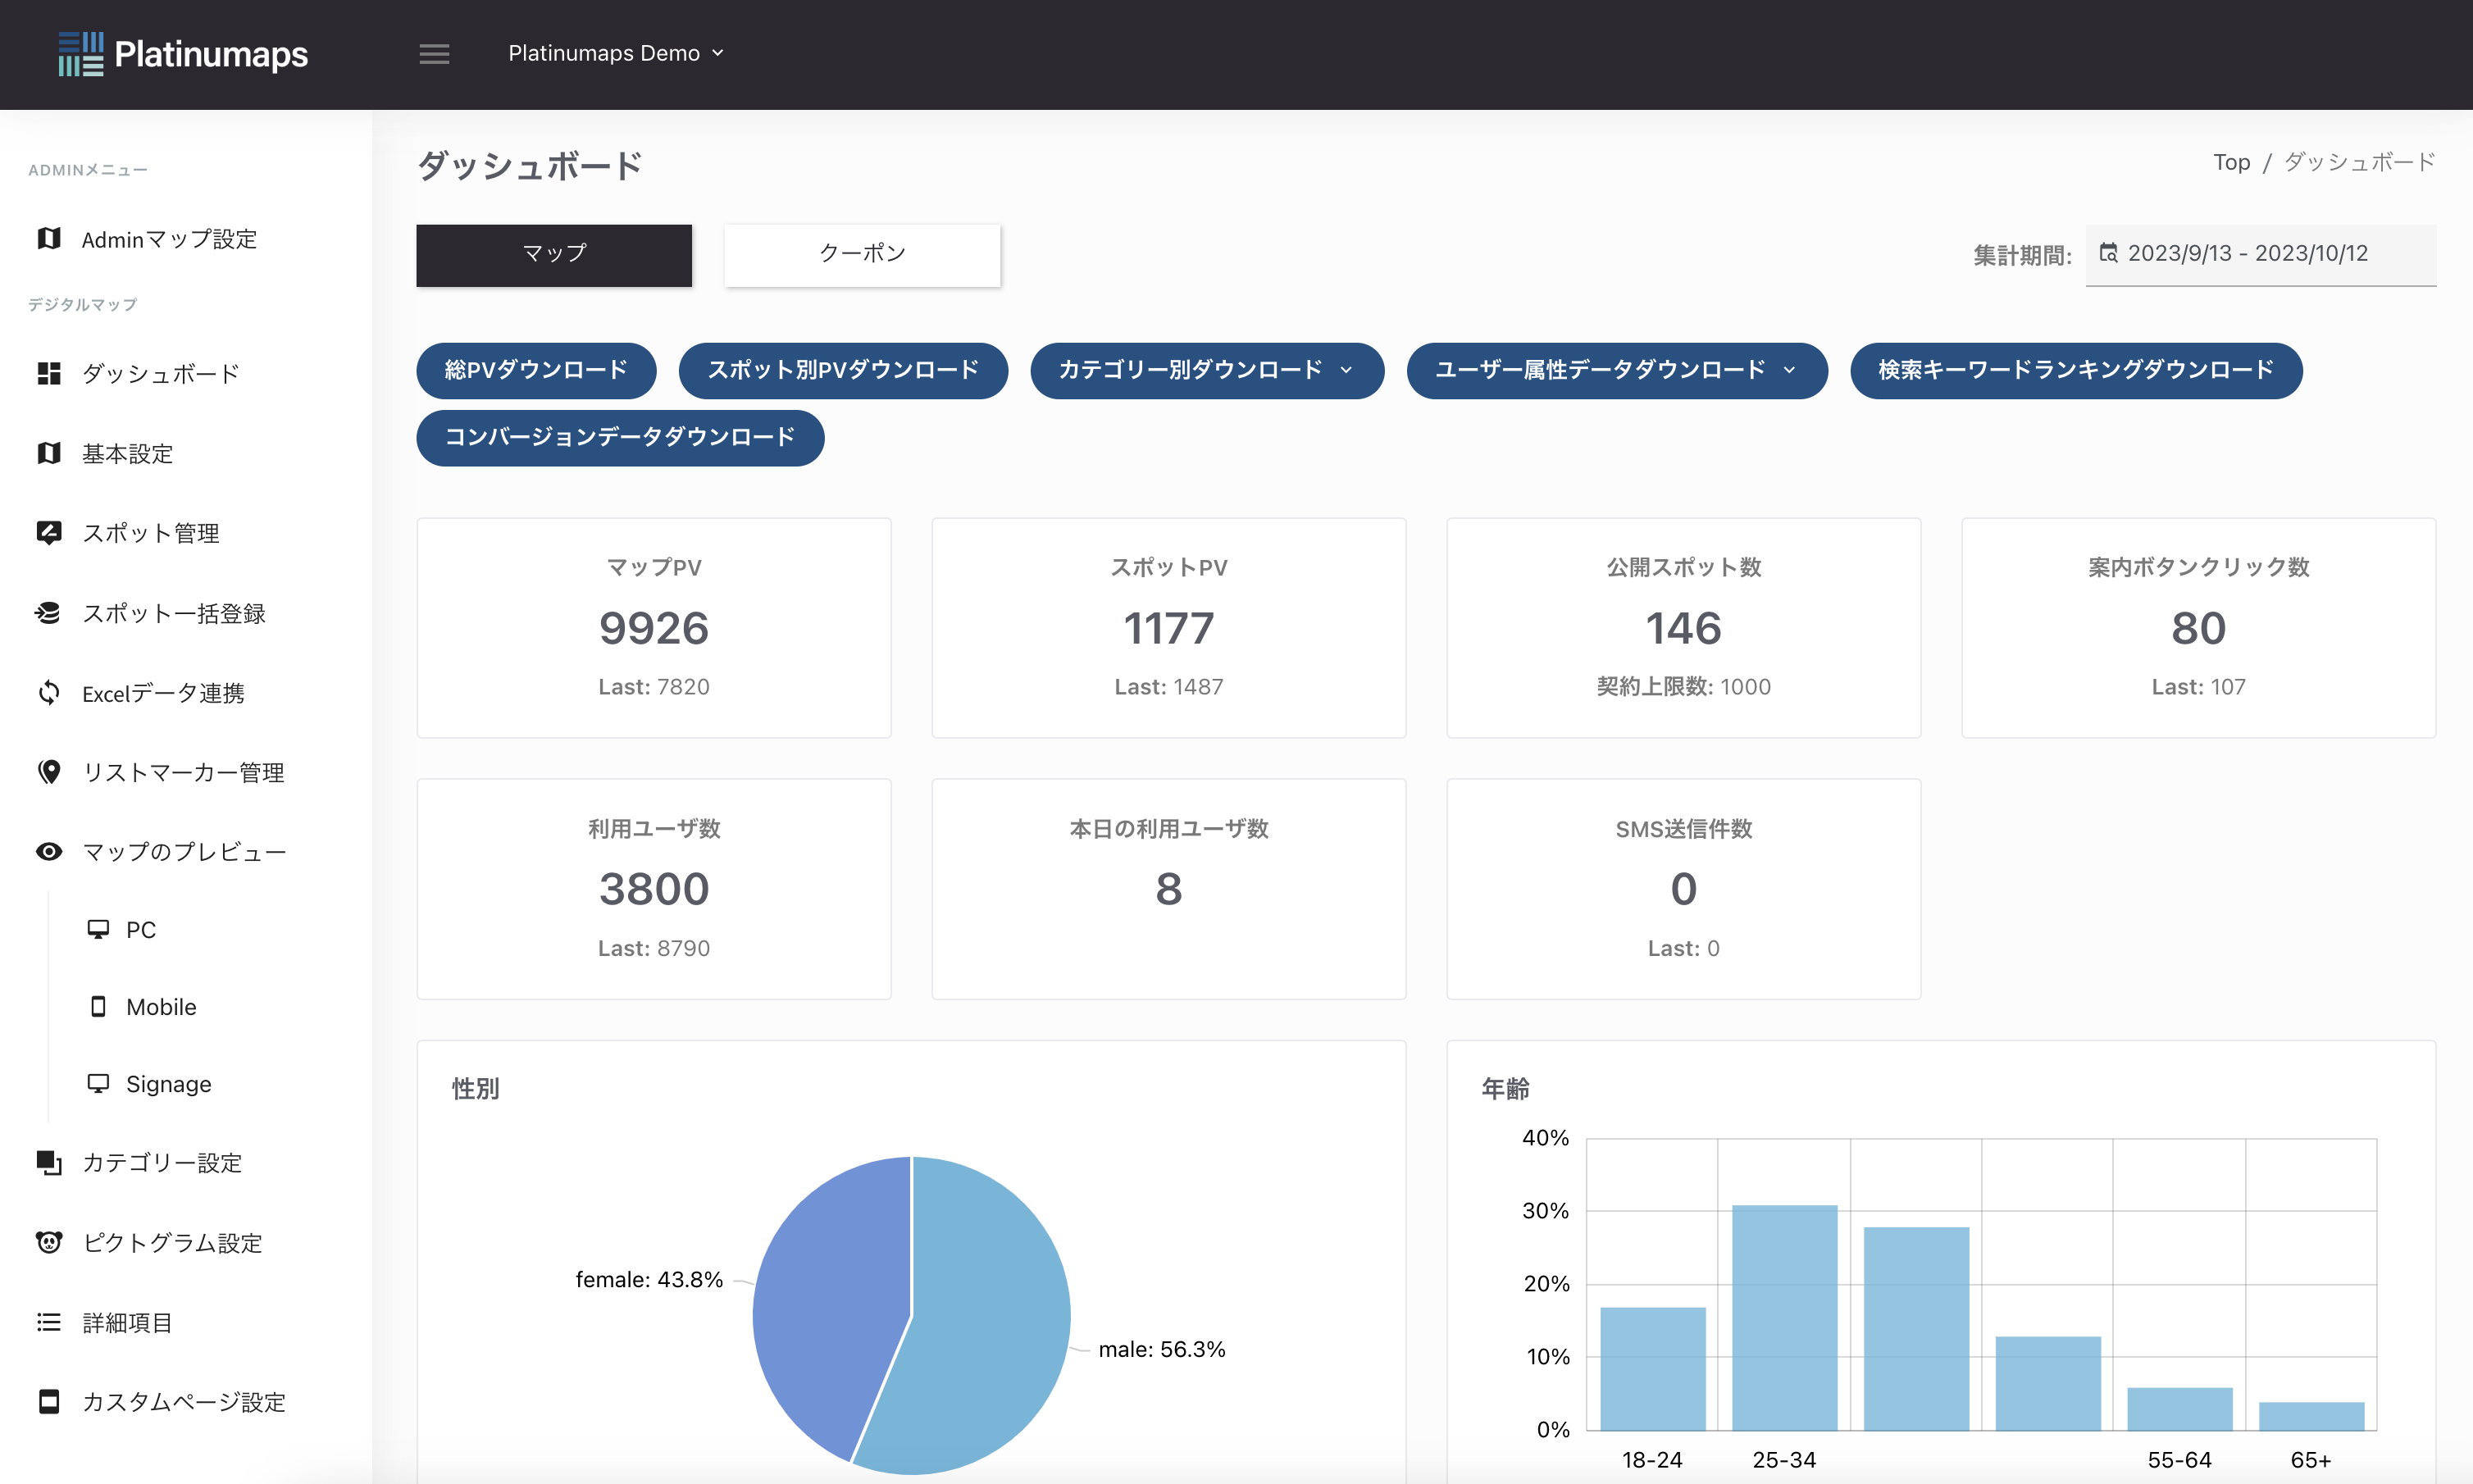Click the Excelデータ連携 sync icon

point(49,692)
